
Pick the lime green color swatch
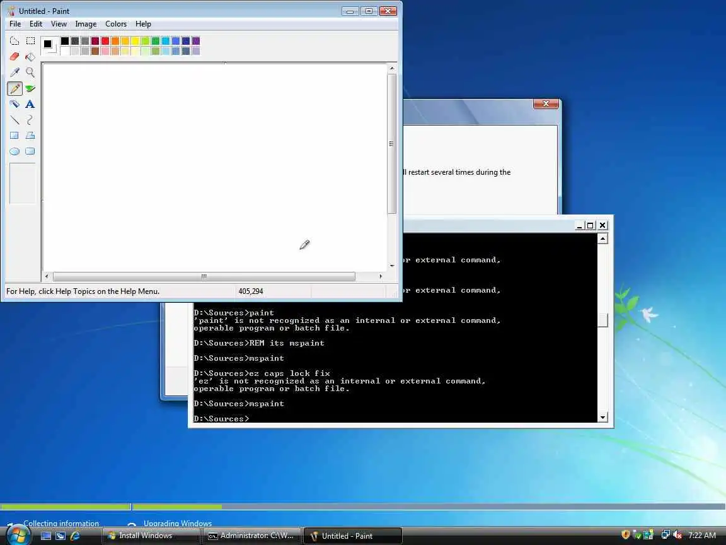146,41
